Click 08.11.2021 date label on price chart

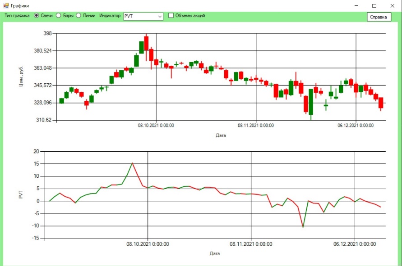click(256, 125)
